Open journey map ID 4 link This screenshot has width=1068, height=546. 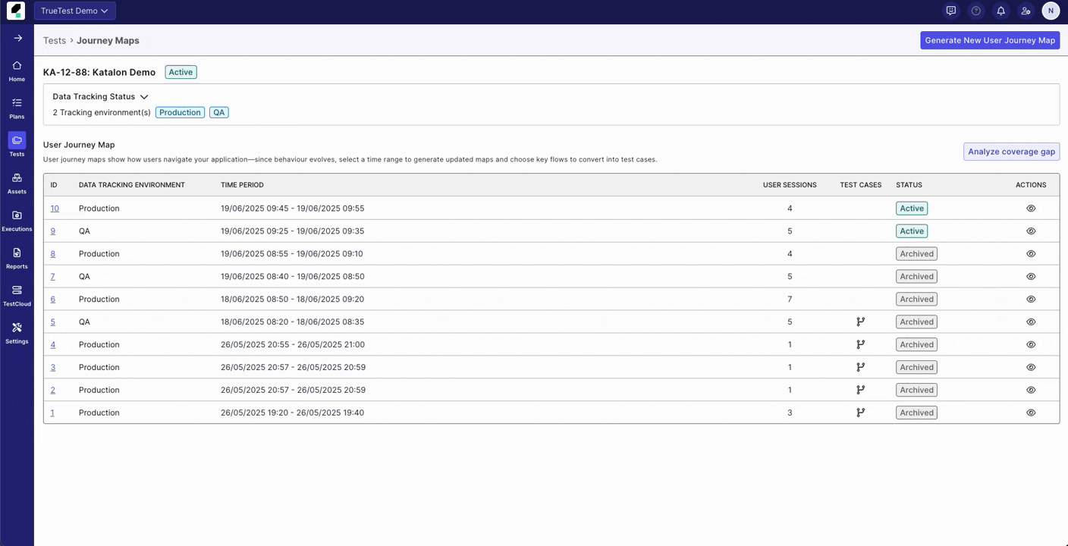(53, 344)
